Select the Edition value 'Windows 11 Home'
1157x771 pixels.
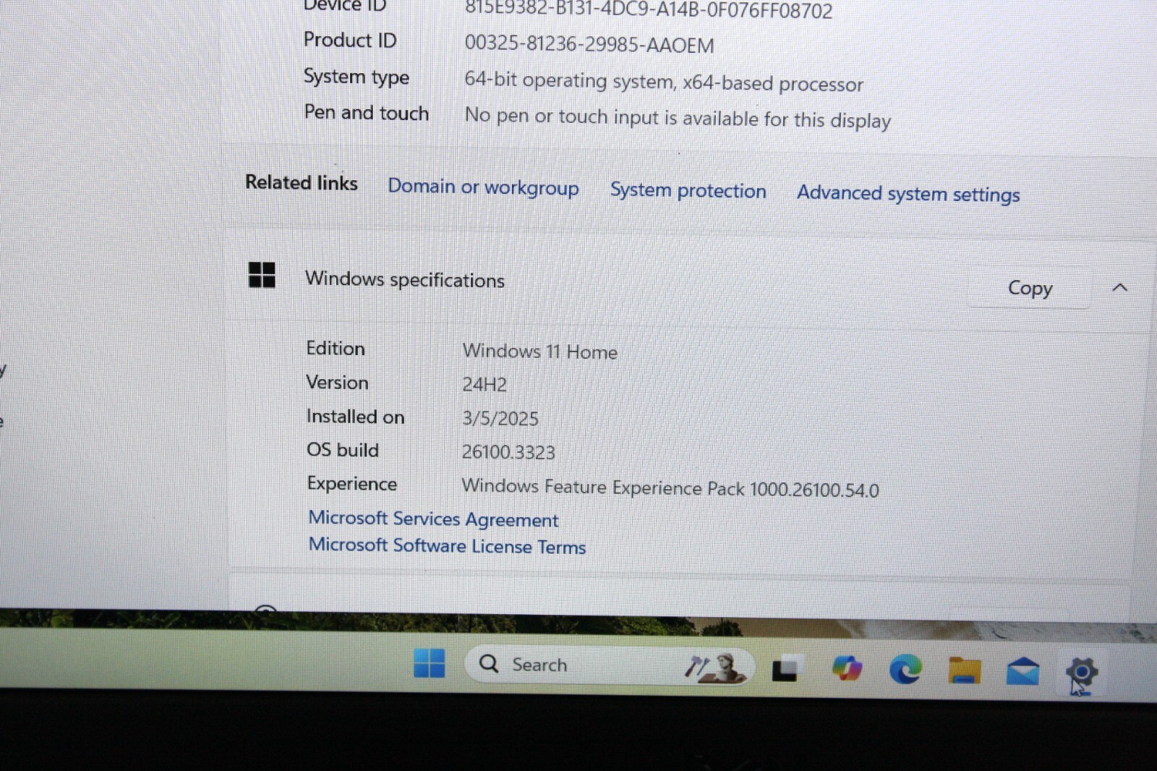(x=540, y=352)
